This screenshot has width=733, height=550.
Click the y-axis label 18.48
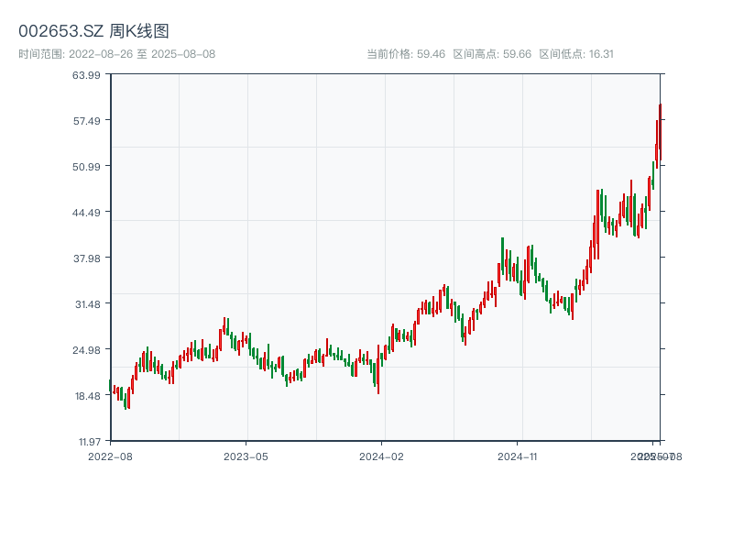pyautogui.click(x=88, y=396)
